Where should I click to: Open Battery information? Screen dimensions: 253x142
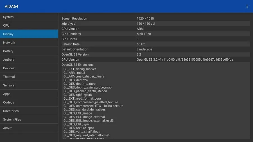pyautogui.click(x=29, y=51)
